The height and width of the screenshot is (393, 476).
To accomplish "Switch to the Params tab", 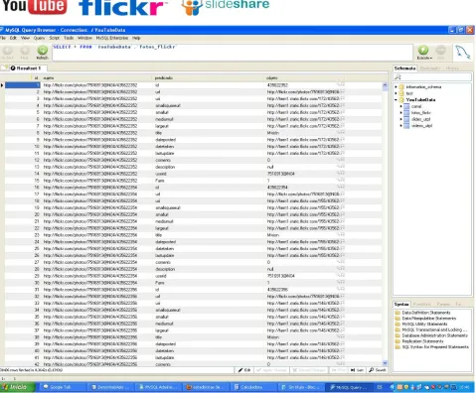I will point(443,304).
